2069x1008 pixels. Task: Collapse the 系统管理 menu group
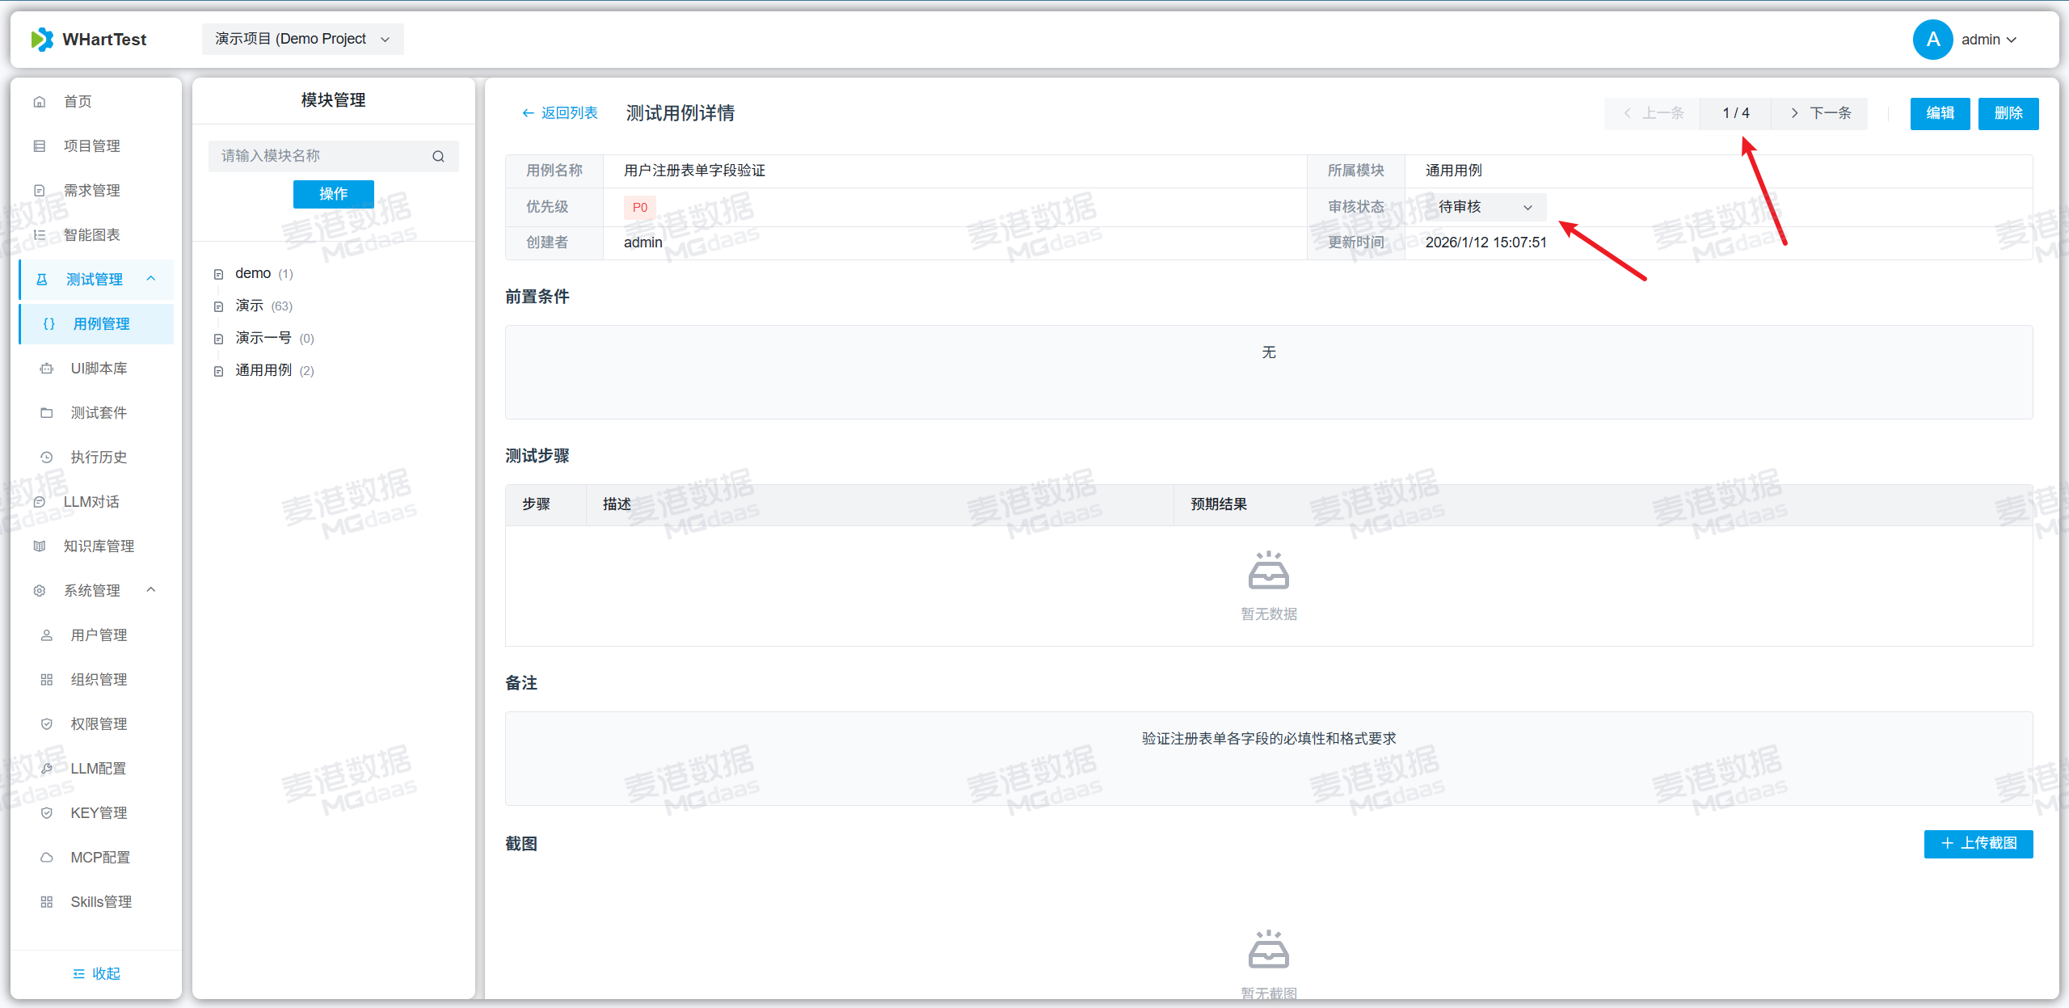tap(151, 590)
